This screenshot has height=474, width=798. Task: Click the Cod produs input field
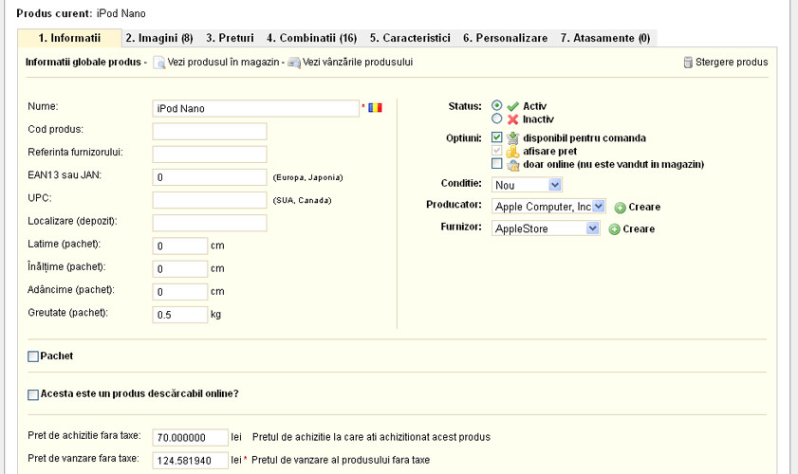coord(210,131)
